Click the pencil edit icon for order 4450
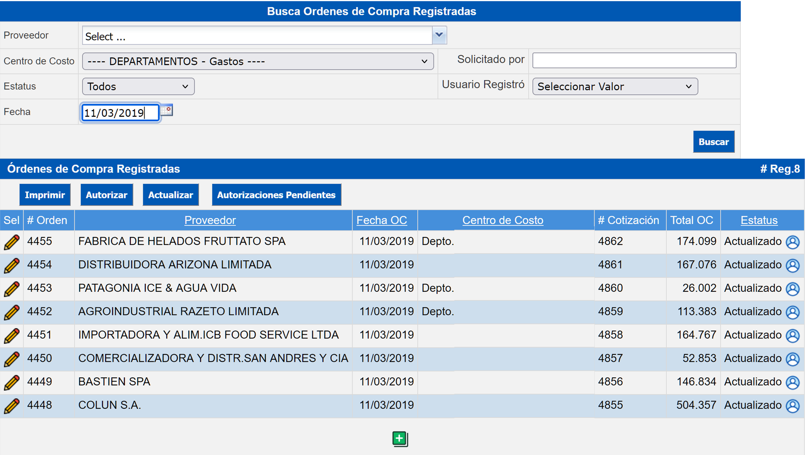This screenshot has height=455, width=805. tap(11, 359)
